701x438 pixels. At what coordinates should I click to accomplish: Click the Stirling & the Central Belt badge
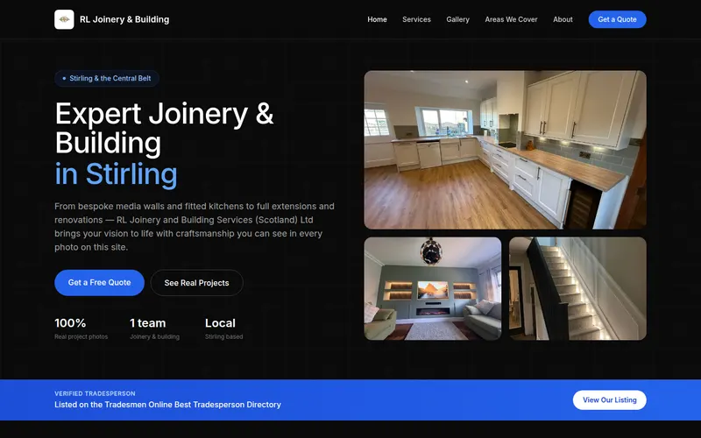pos(107,78)
